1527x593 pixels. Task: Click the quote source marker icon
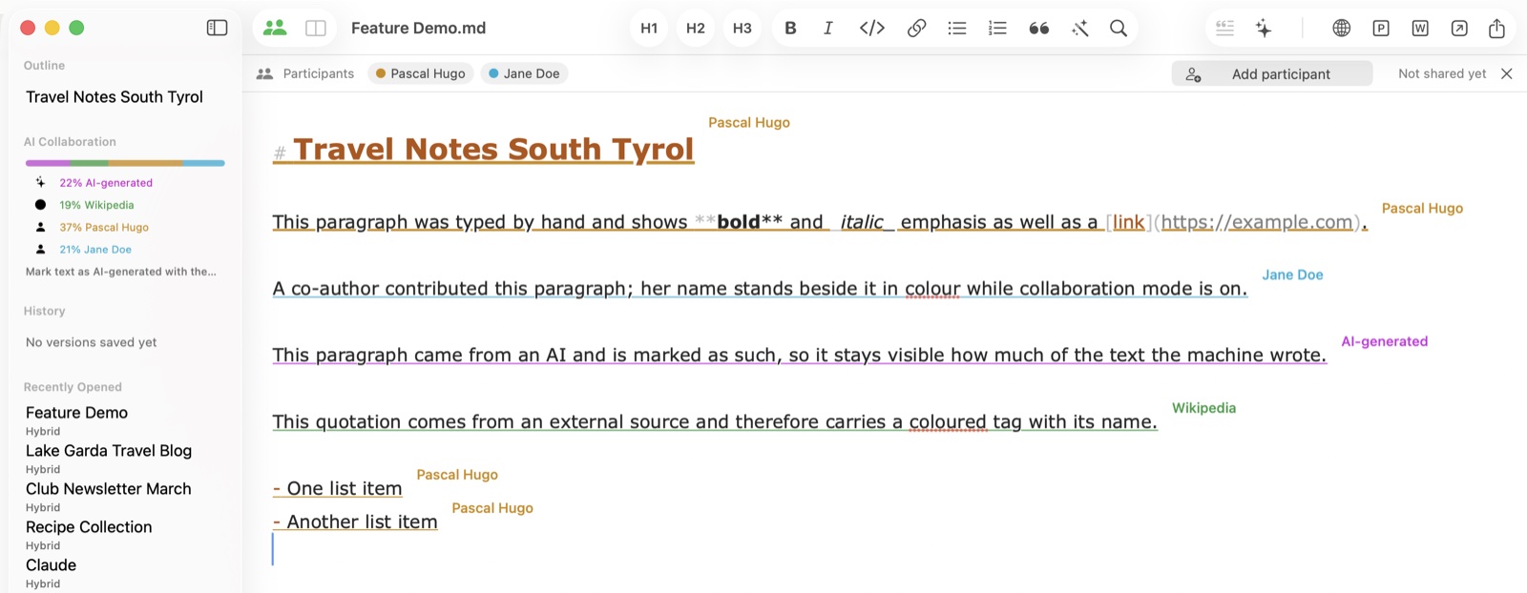tap(1225, 29)
